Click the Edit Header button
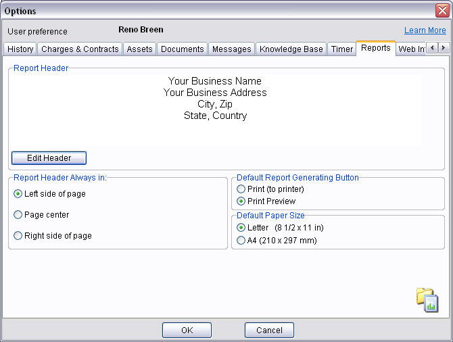Image resolution: width=453 pixels, height=342 pixels. pos(49,158)
